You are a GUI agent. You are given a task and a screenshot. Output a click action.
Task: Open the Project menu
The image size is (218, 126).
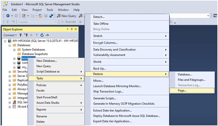(37, 10)
